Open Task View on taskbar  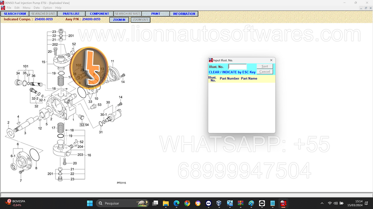(x=155, y=203)
